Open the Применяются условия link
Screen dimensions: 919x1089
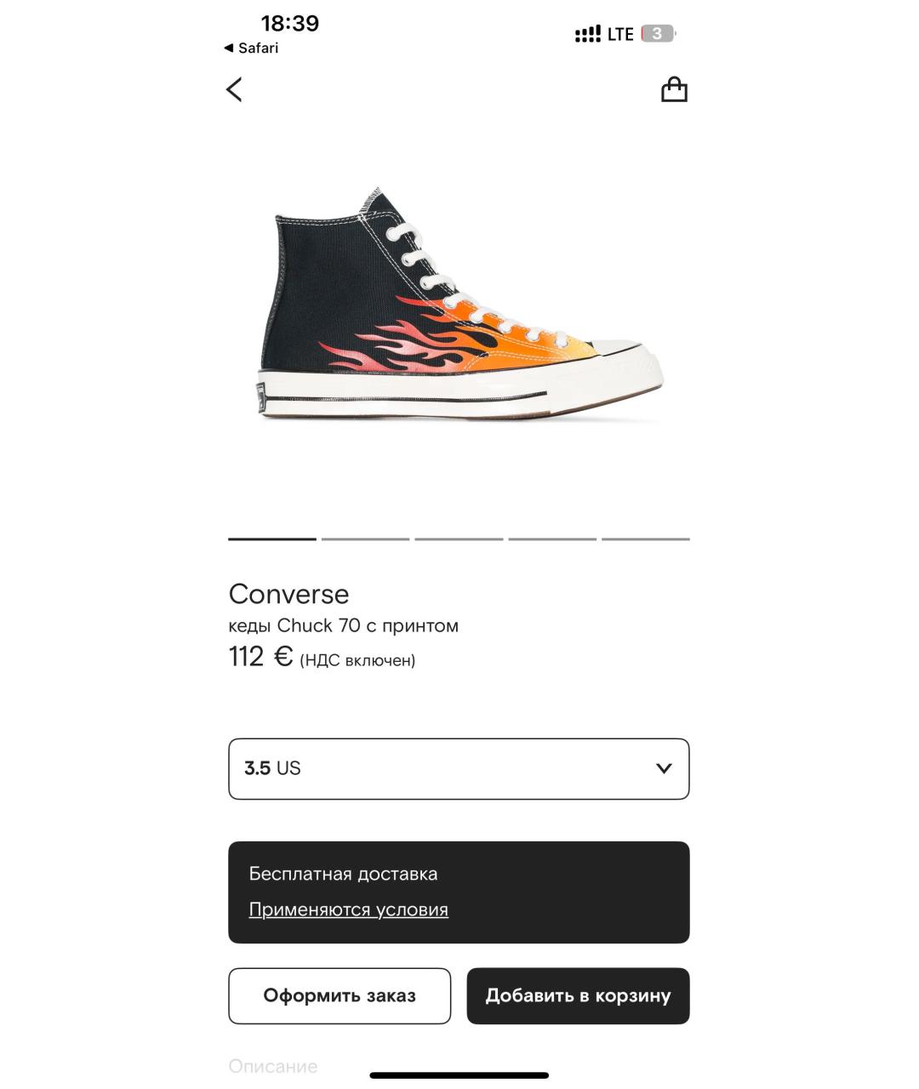click(348, 909)
